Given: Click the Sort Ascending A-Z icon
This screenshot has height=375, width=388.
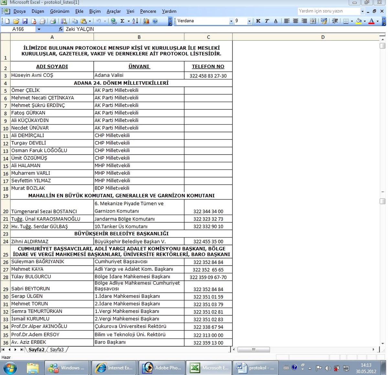Looking at the screenshot, I should click(x=135, y=21).
